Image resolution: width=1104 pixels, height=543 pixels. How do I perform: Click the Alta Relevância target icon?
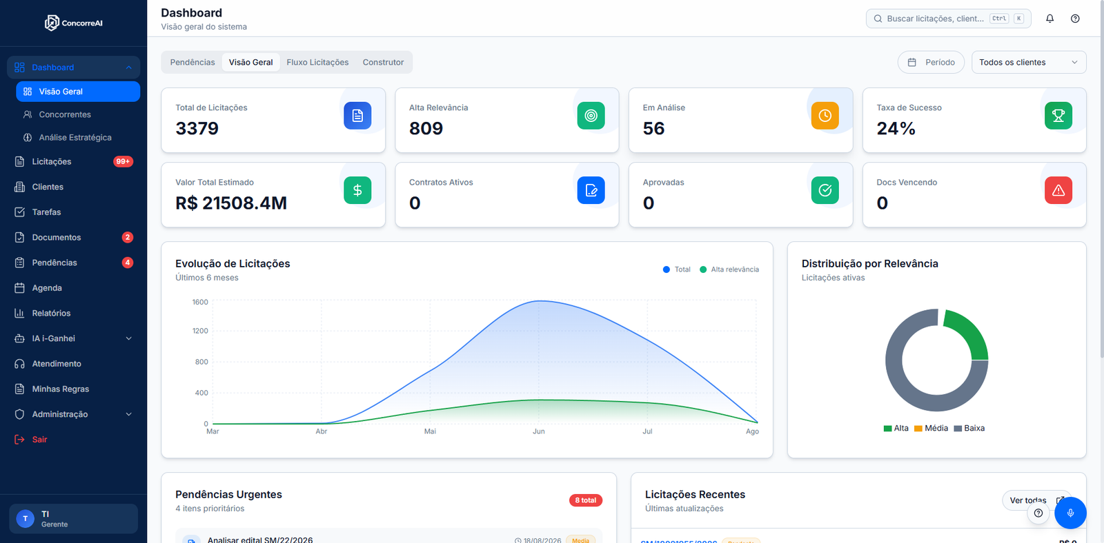click(591, 116)
